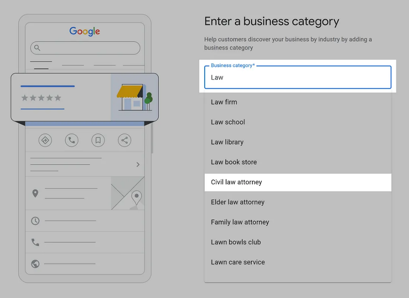Click the share icon in phone preview
This screenshot has width=409, height=298.
[x=125, y=140]
